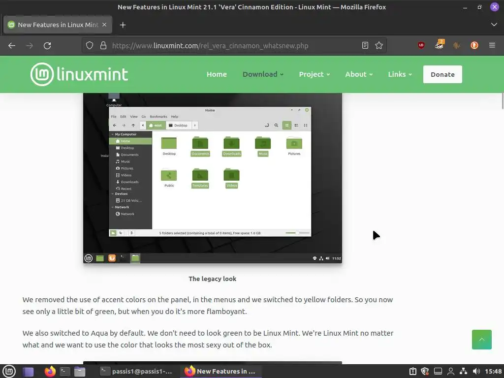Image resolution: width=504 pixels, height=378 pixels.
Task: Bookmark this page with the star icon
Action: [379, 45]
